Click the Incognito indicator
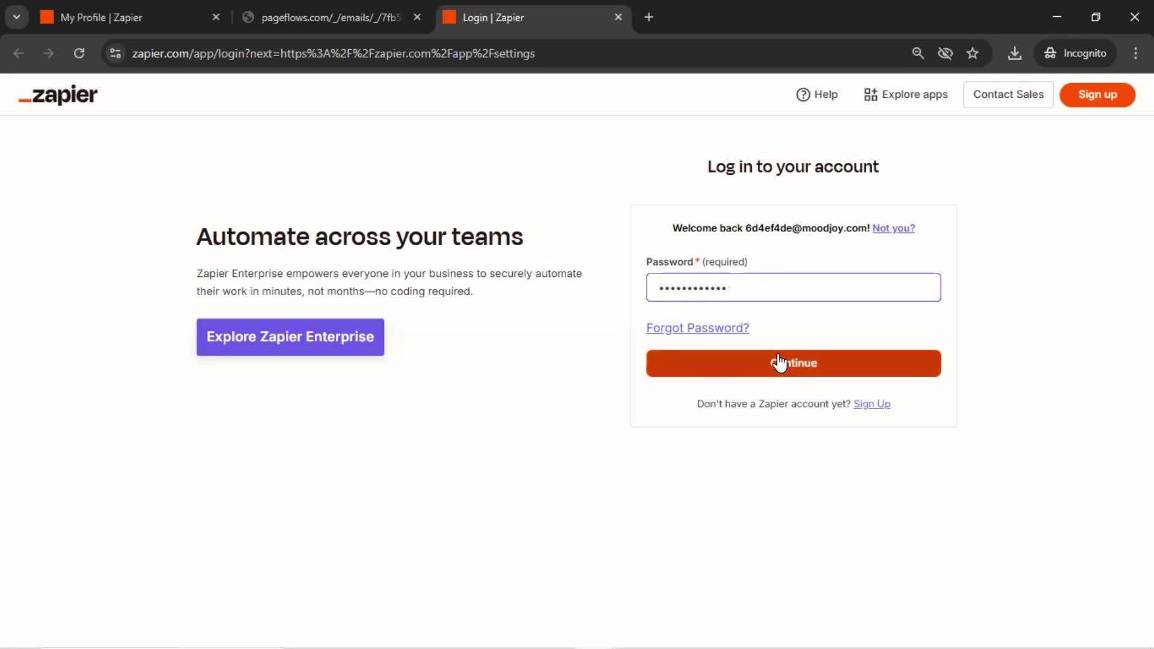This screenshot has width=1154, height=649. click(1075, 53)
